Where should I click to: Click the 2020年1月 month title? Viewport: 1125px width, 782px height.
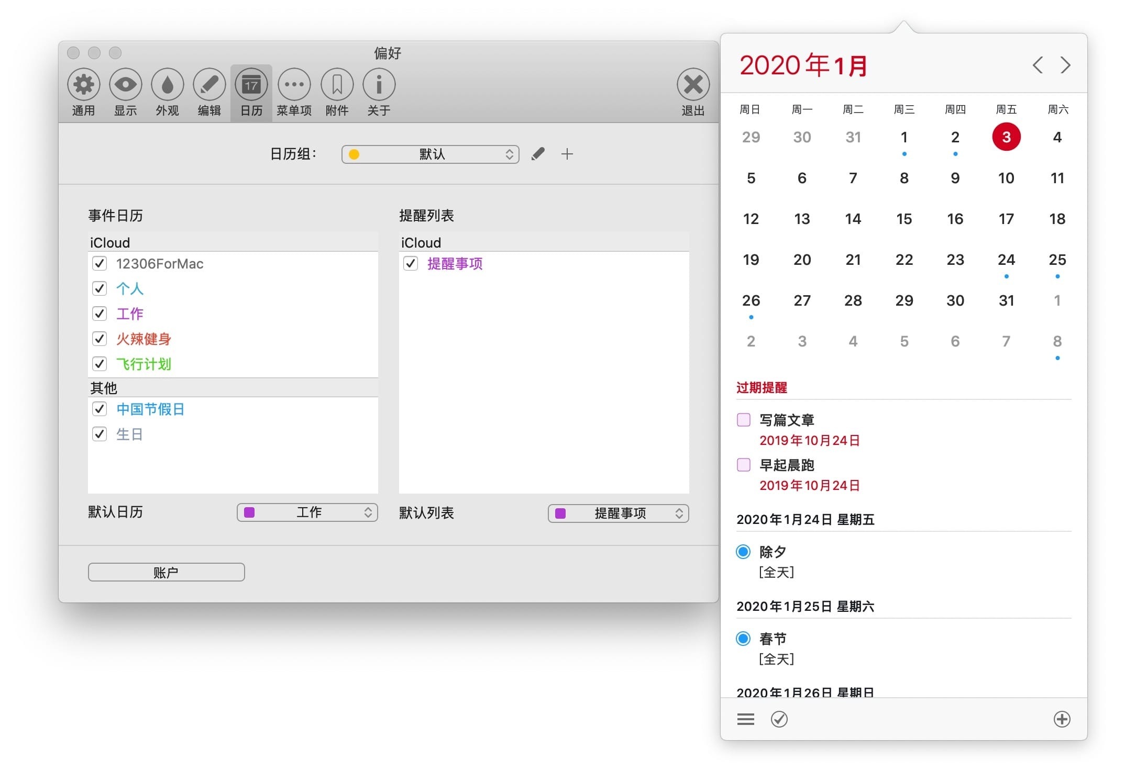point(803,65)
